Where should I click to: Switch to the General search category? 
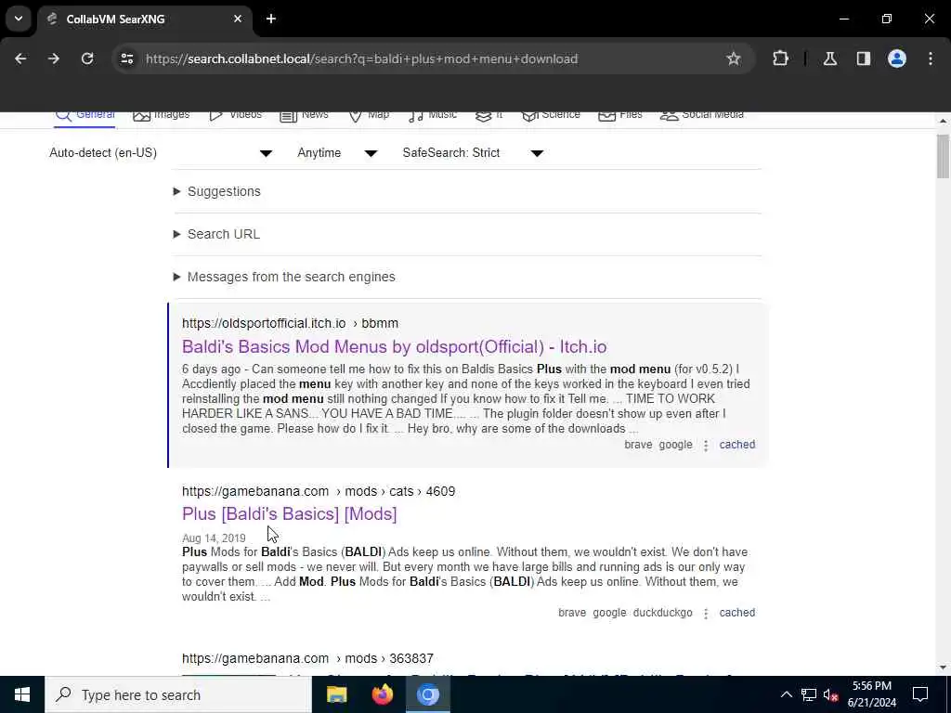click(x=85, y=116)
